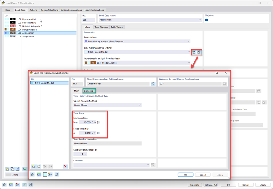Toggle the To Solve checkbox

tap(207, 20)
